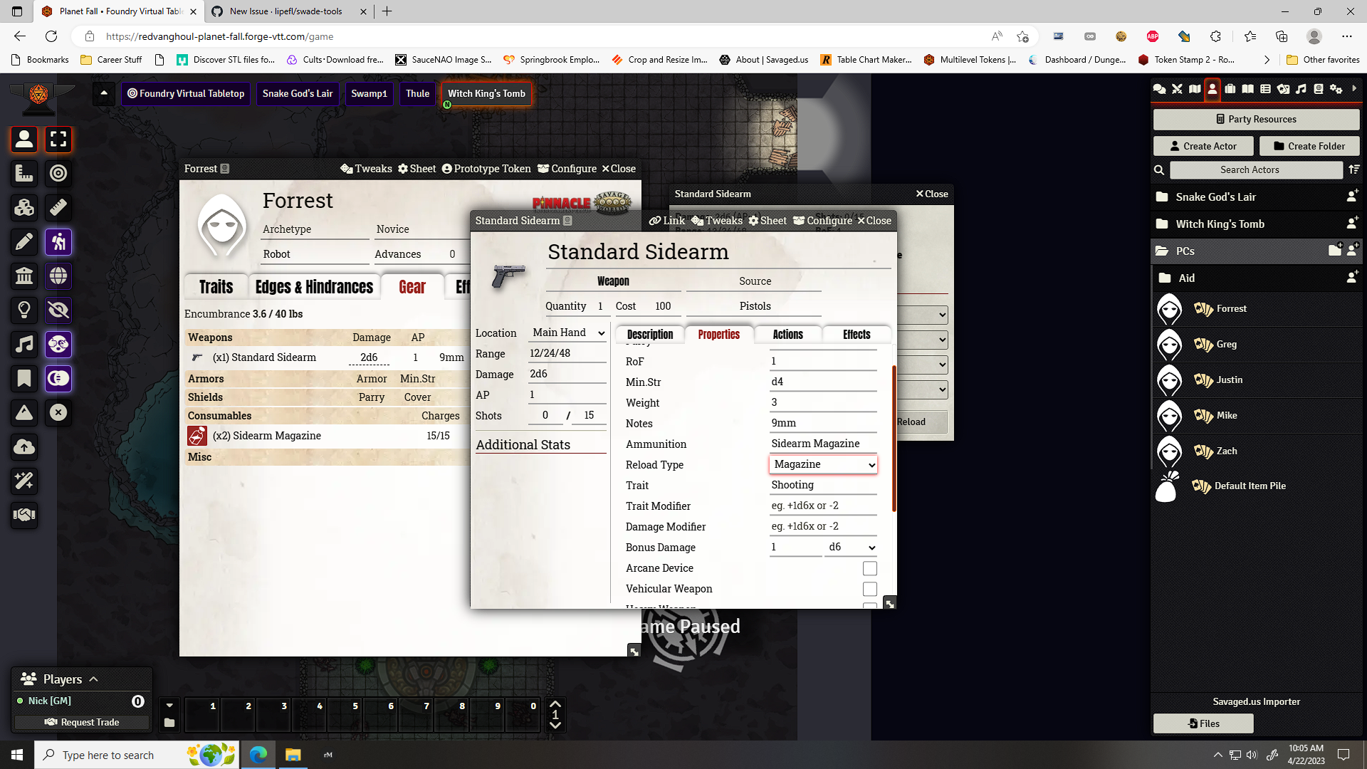Click the Create Actor button

(1203, 145)
